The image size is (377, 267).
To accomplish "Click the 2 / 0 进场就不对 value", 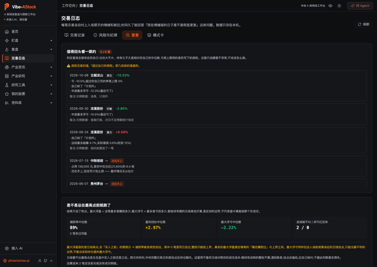I will click(303, 228).
